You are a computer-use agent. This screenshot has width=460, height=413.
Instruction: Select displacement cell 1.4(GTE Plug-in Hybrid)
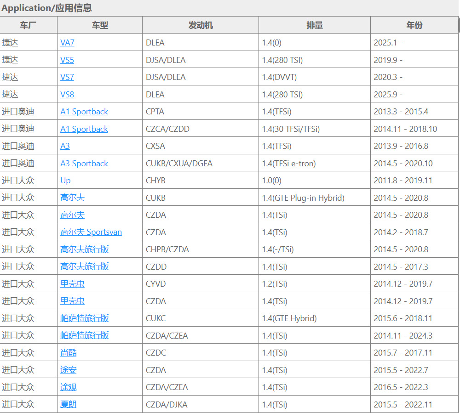pos(315,198)
